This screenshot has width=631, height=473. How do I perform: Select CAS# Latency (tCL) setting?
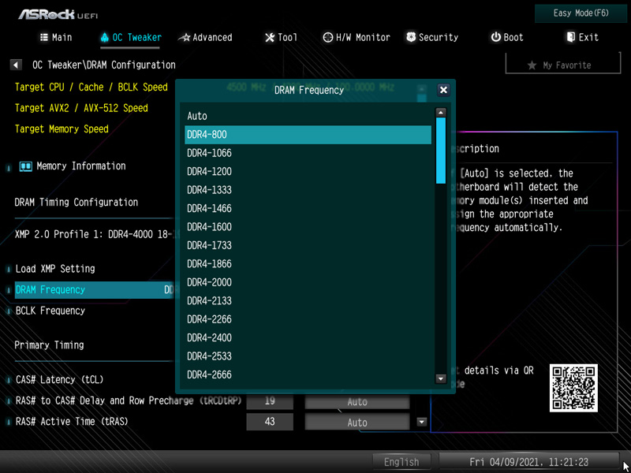pyautogui.click(x=60, y=380)
